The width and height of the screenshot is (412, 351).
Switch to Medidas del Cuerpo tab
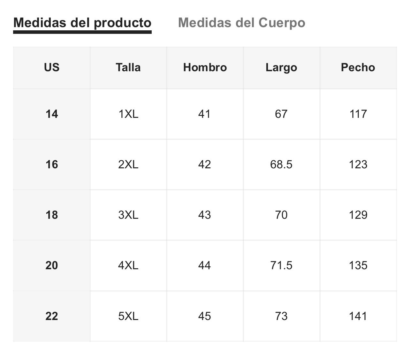tap(241, 23)
